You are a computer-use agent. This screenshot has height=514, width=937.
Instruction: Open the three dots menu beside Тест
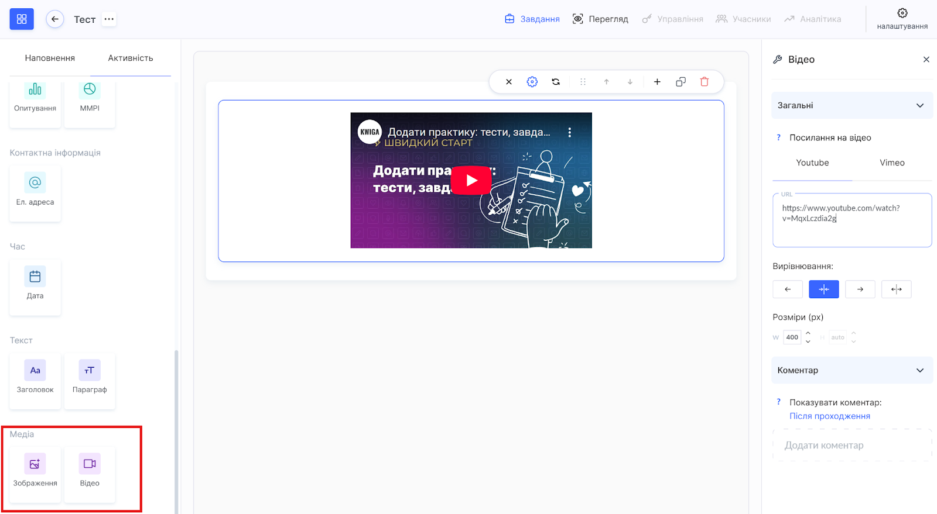point(109,19)
